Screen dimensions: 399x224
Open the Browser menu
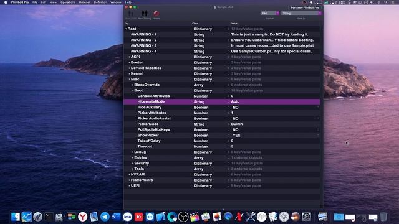(x=85, y=2)
